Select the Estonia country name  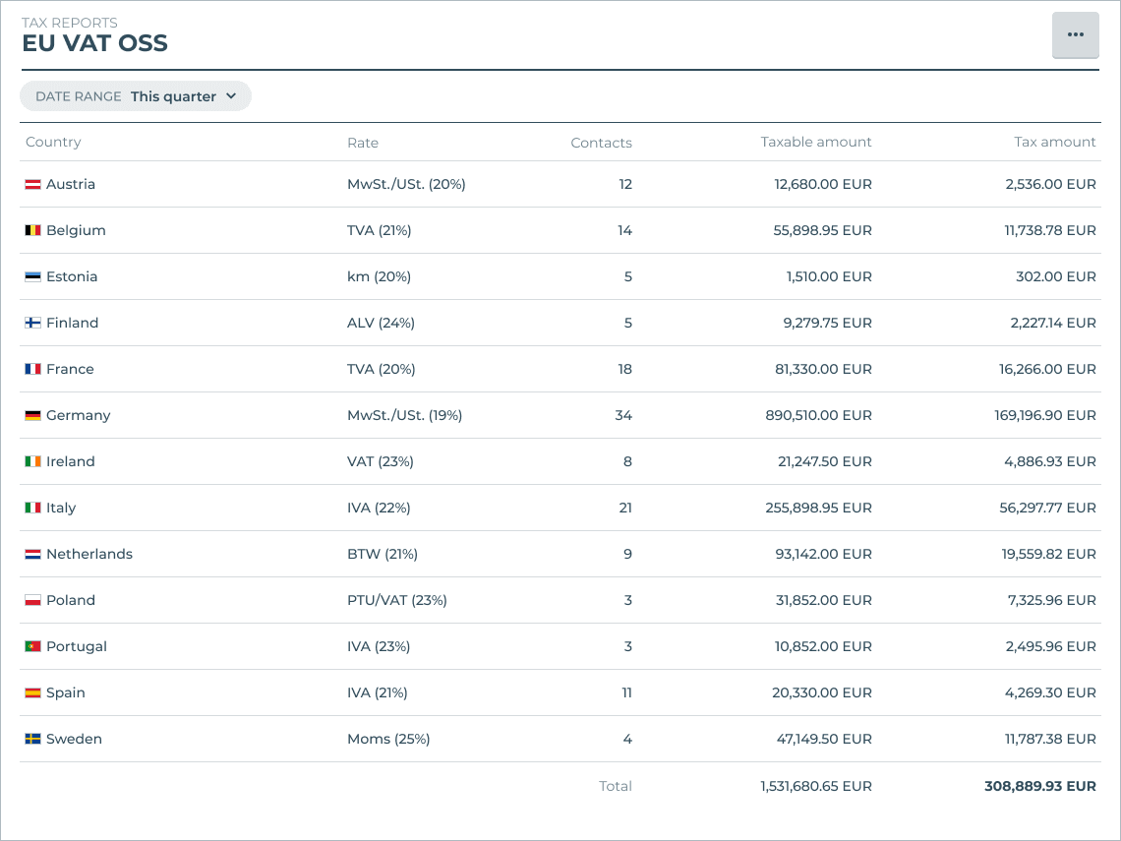coord(72,276)
